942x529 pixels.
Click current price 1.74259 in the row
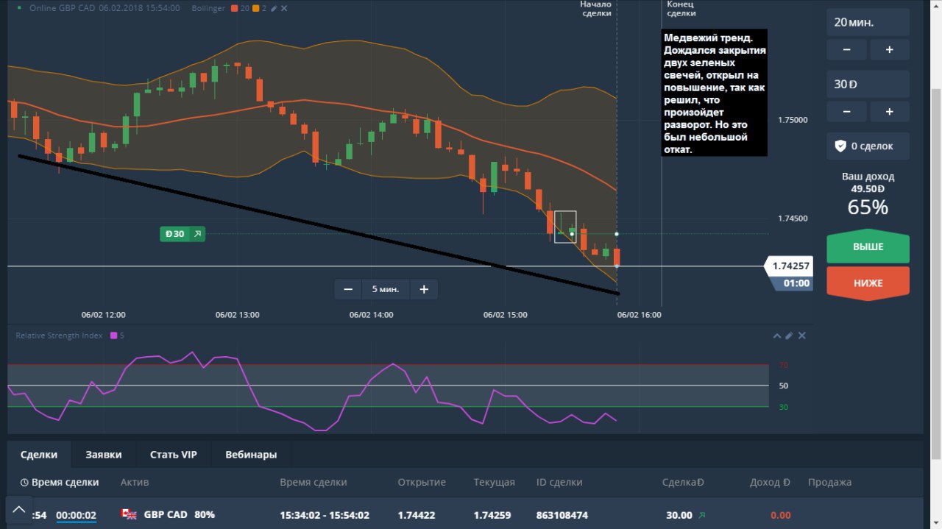494,515
